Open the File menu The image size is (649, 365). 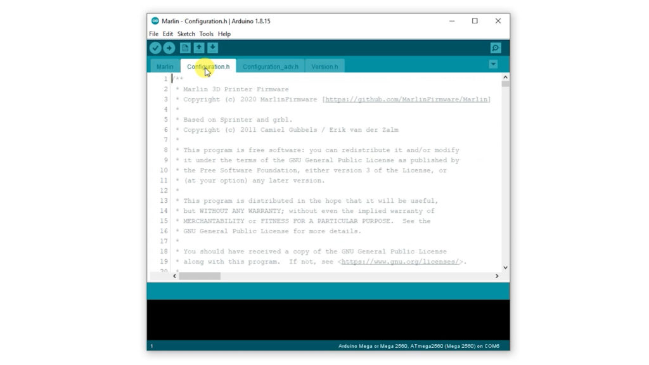click(154, 34)
